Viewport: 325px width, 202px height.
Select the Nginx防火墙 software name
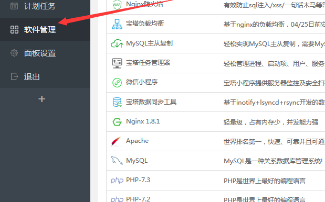coord(144,4)
